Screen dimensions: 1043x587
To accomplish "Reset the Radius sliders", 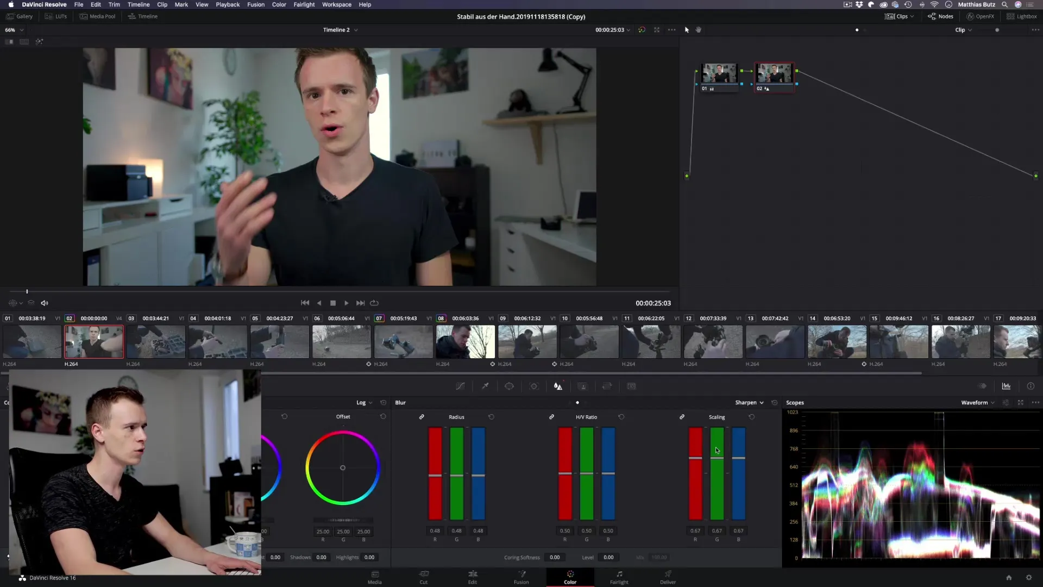I will [491, 417].
